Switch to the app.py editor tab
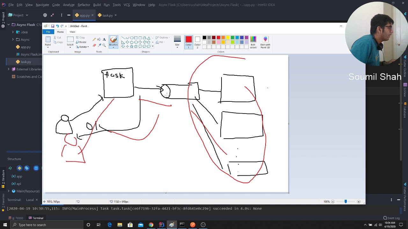Viewport: 408px width, 229px height. click(x=84, y=15)
